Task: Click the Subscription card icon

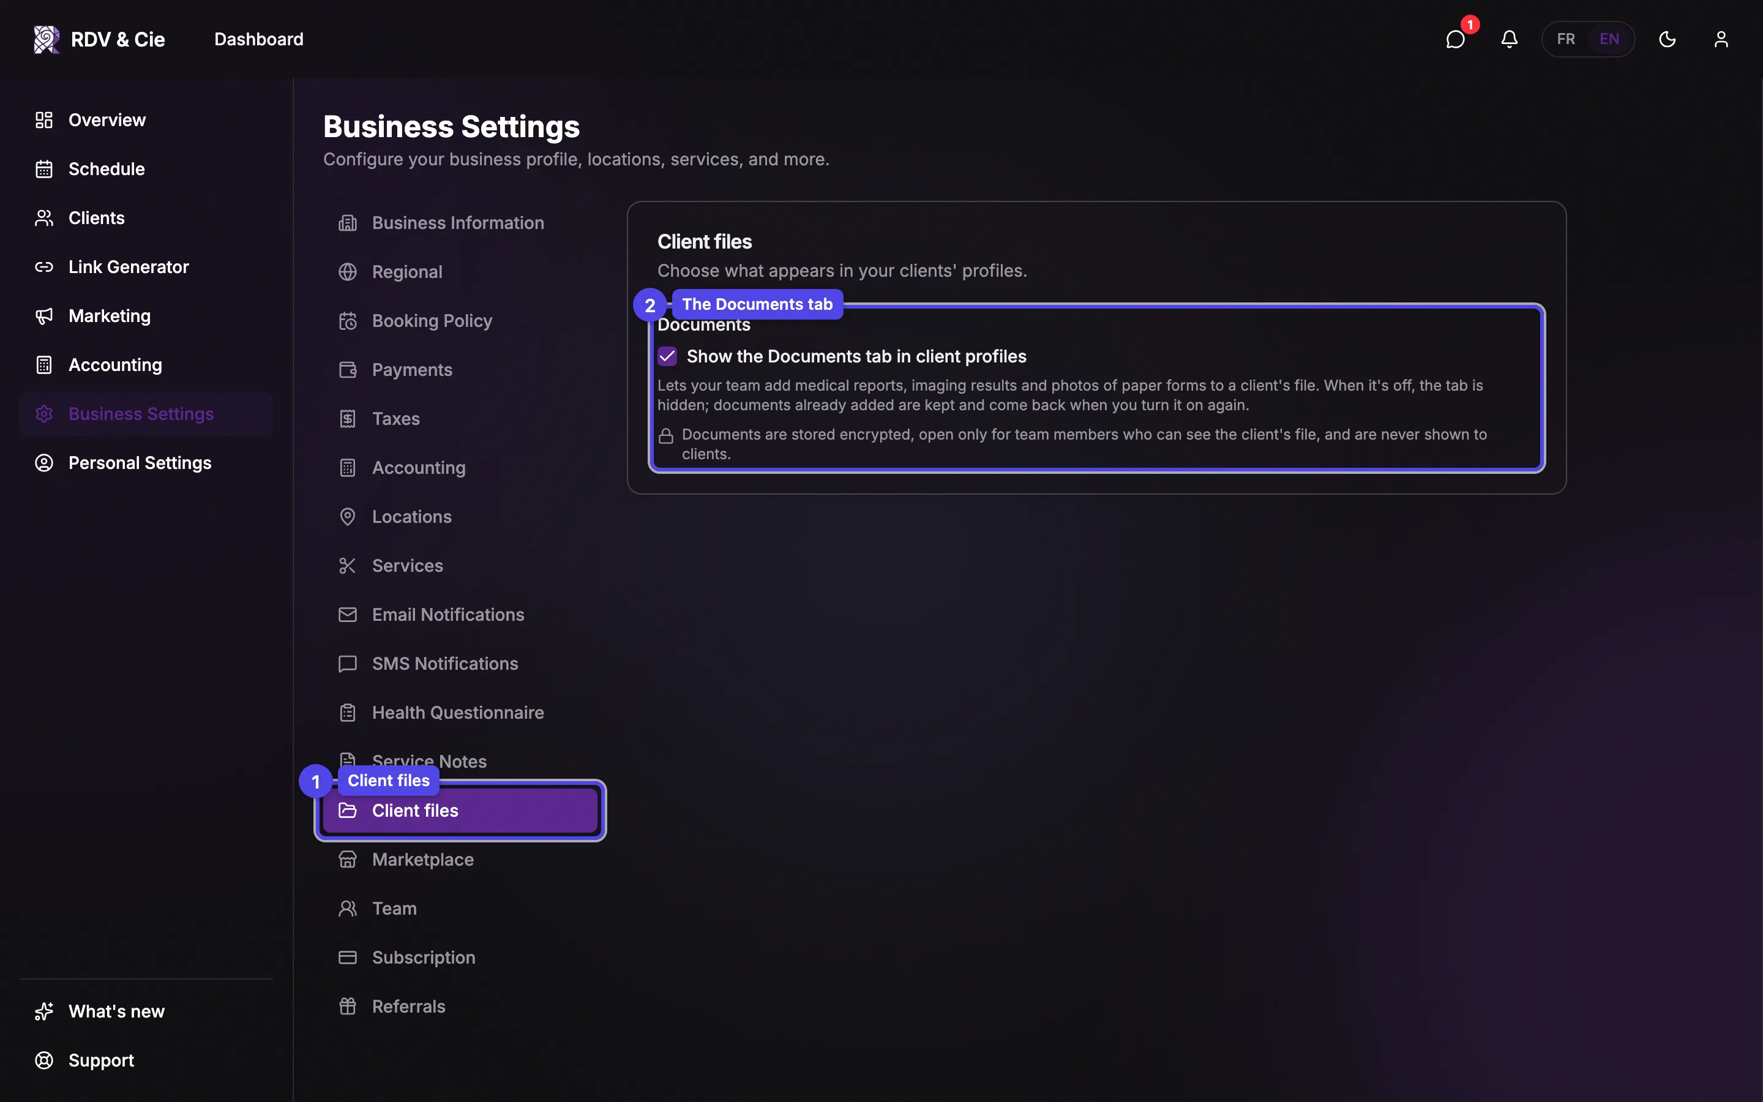Action: [x=348, y=958]
